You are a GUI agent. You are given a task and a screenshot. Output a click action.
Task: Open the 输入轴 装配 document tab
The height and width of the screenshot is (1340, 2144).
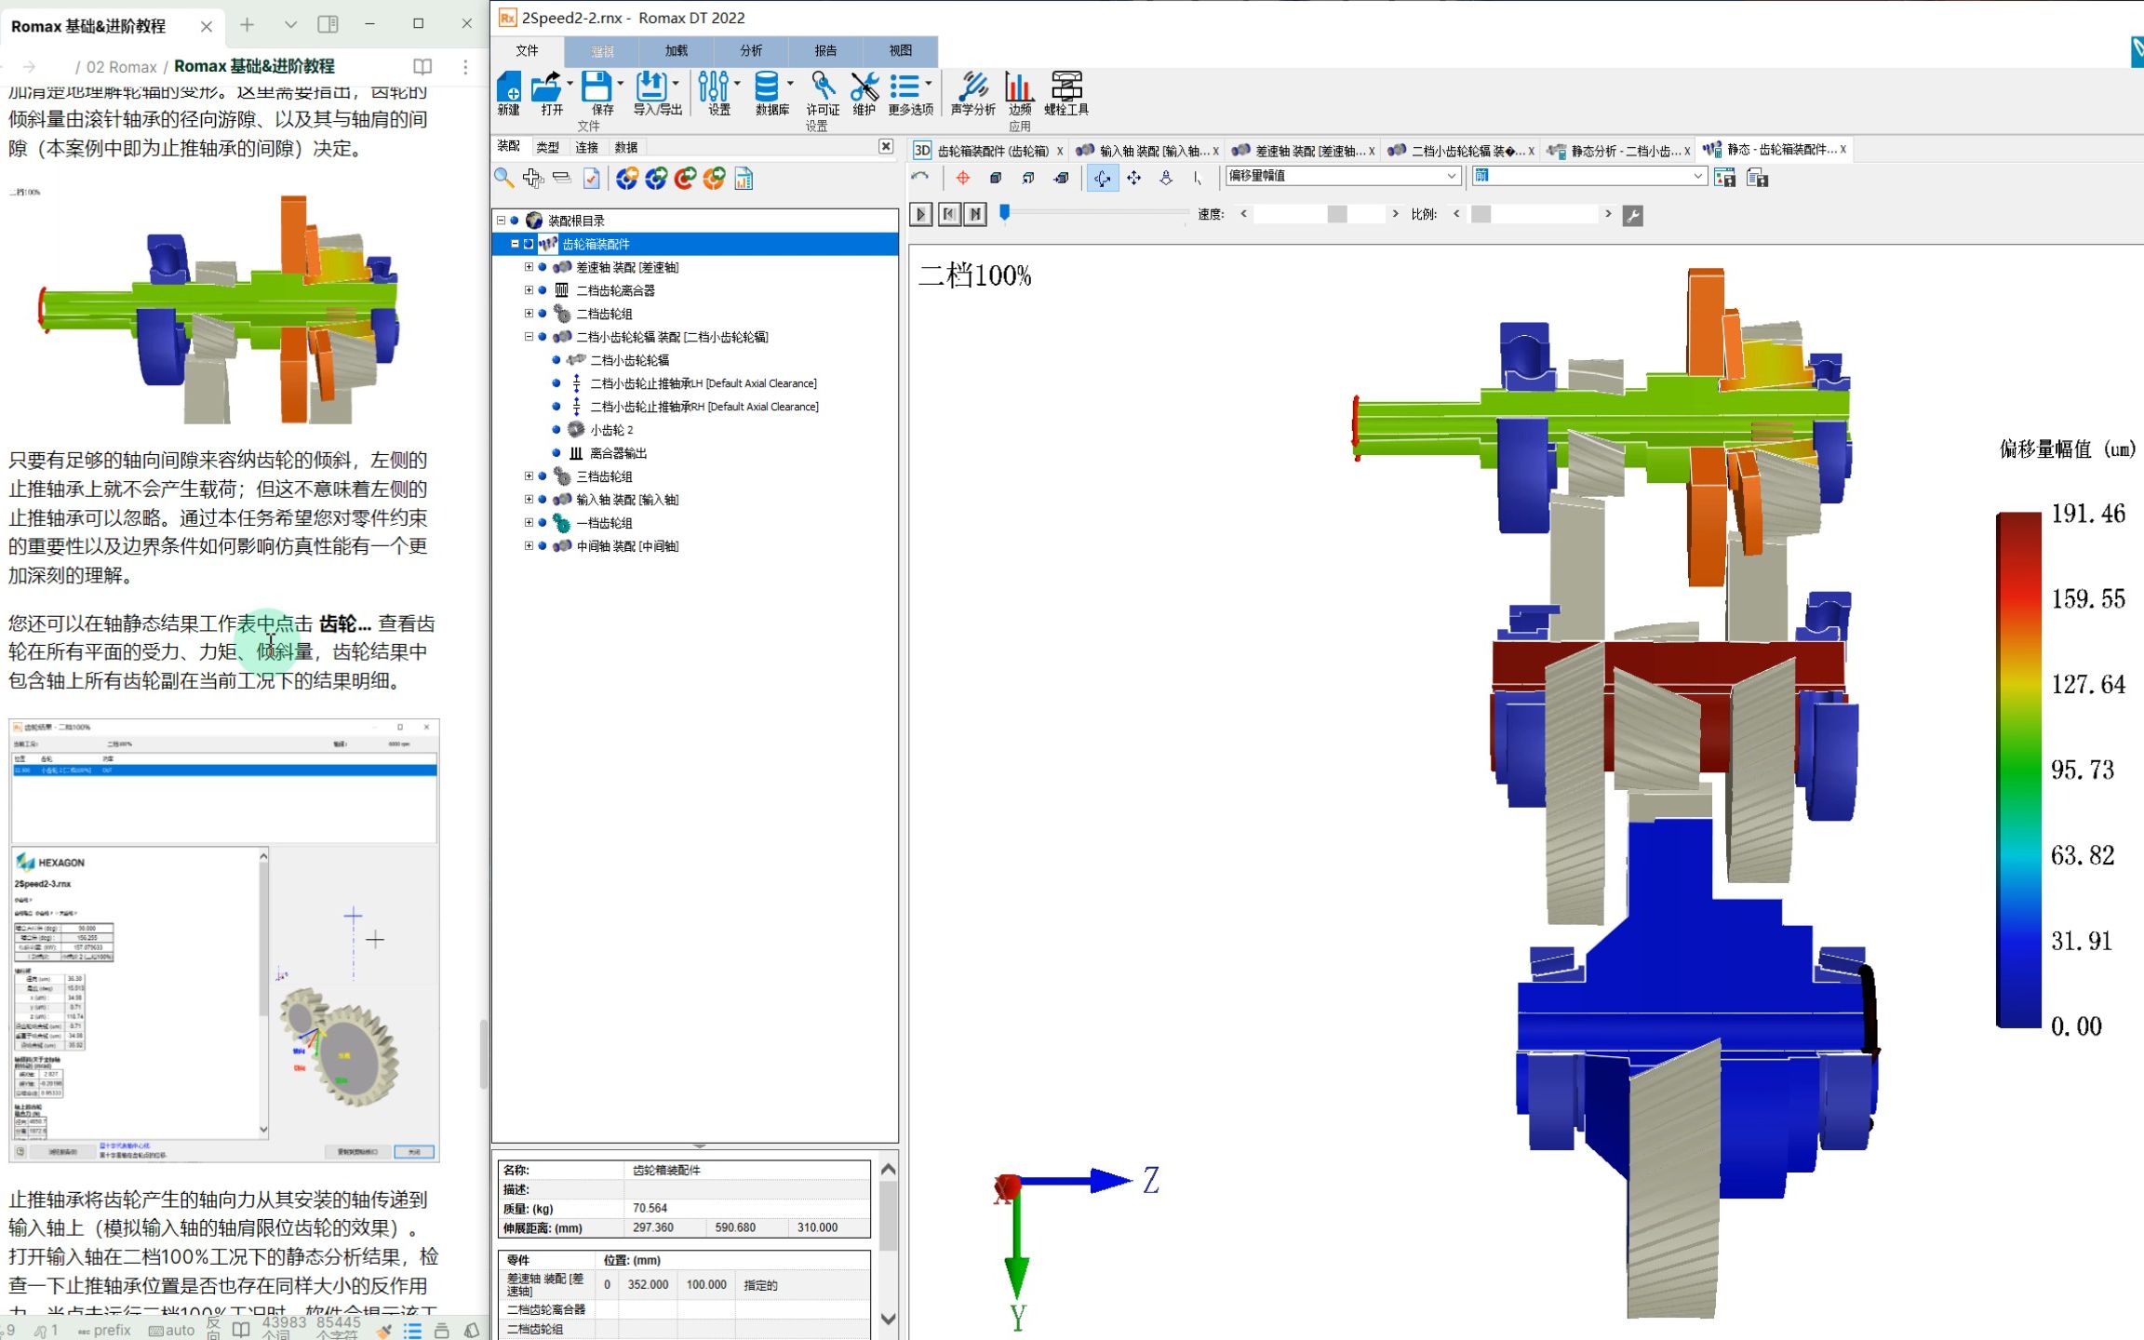pyautogui.click(x=1145, y=150)
